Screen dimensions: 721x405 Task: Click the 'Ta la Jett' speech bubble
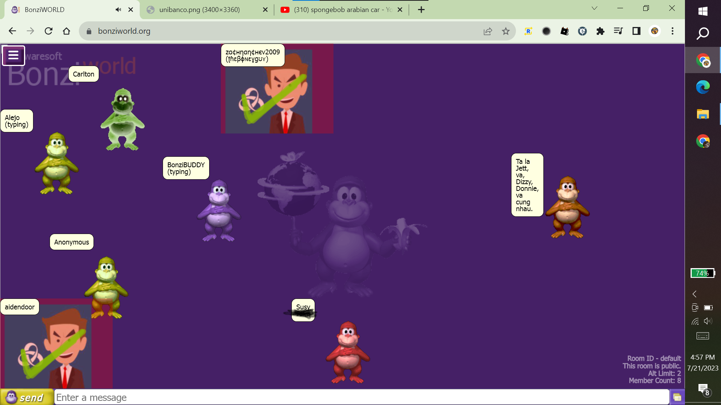coord(527,185)
